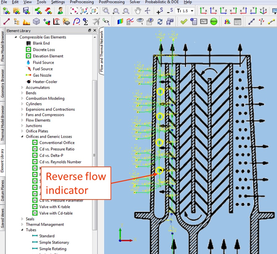Click the refresh arrows icon
The width and height of the screenshot is (277, 254).
[x=160, y=22]
